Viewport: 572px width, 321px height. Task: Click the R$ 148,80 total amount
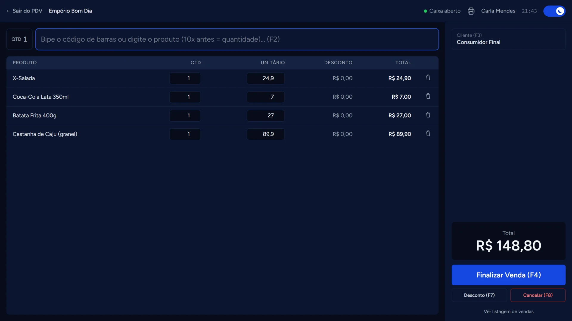pyautogui.click(x=508, y=246)
